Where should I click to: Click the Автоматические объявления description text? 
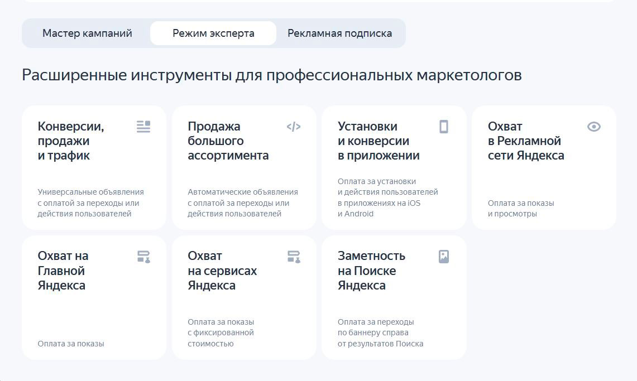pyautogui.click(x=242, y=203)
